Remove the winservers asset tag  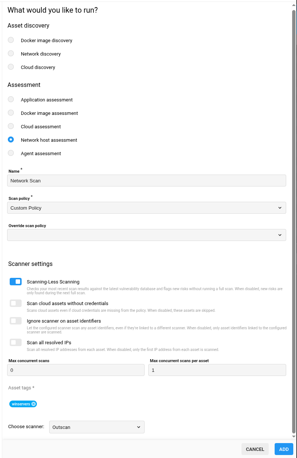pyautogui.click(x=34, y=404)
